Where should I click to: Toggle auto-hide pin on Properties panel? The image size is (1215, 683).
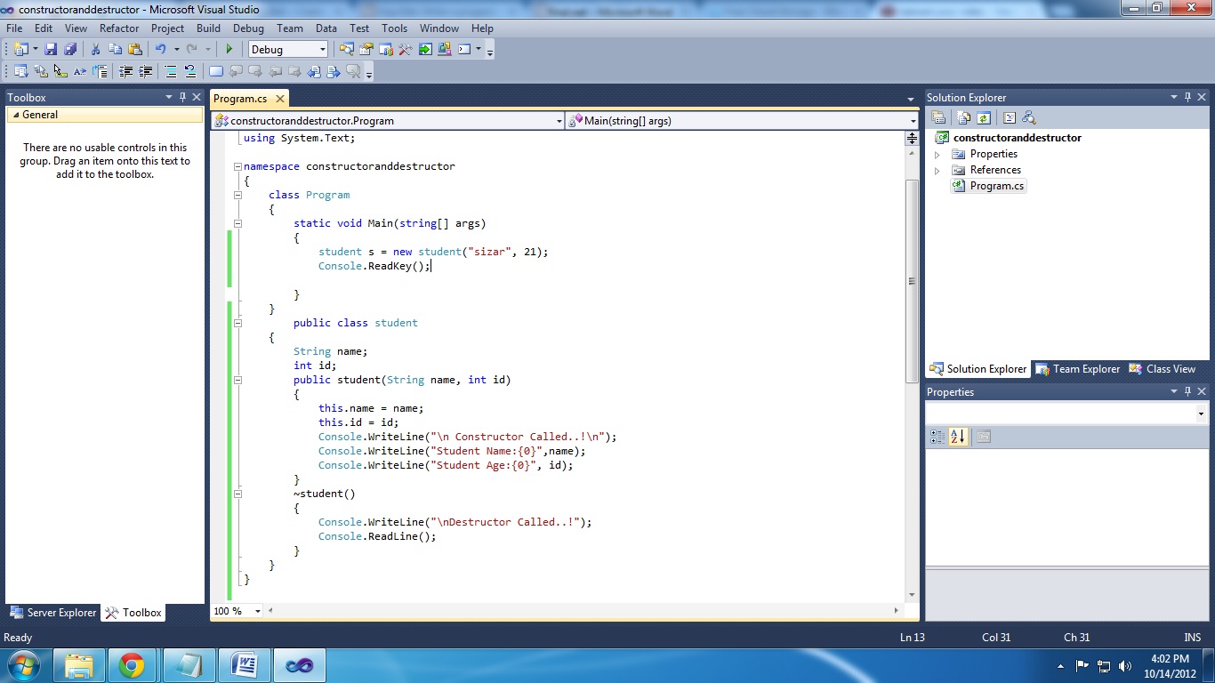tap(1187, 391)
